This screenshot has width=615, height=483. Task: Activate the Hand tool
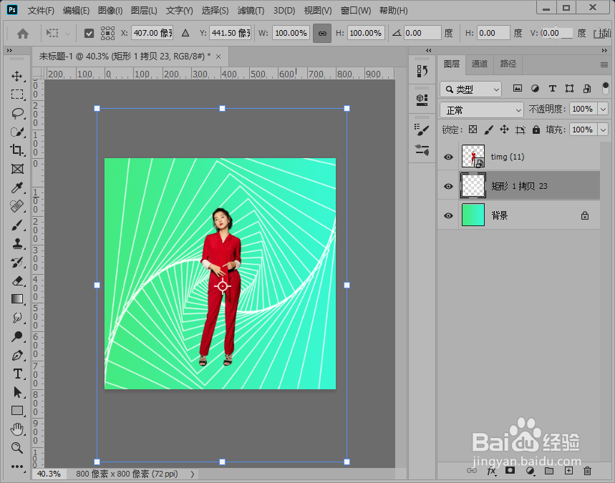coord(17,429)
